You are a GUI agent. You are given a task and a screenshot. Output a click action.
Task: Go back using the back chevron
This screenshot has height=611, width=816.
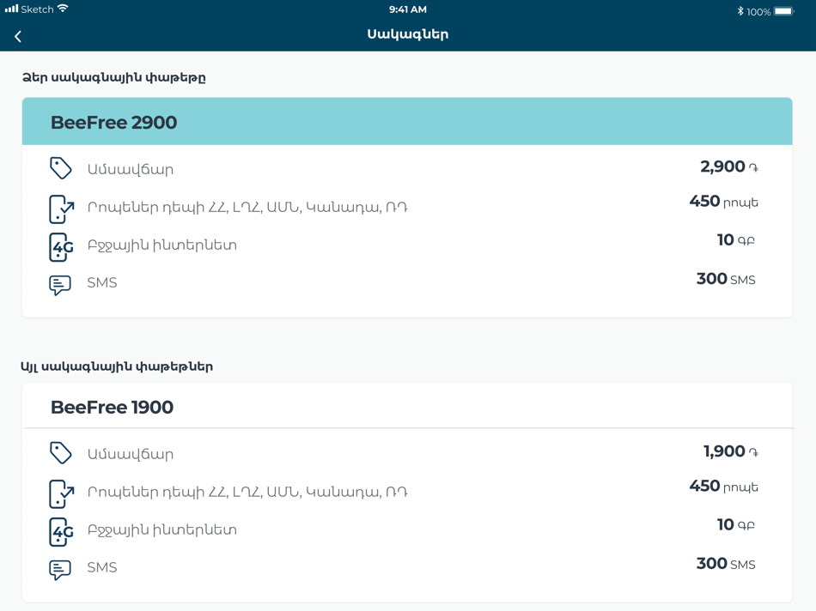coord(18,36)
